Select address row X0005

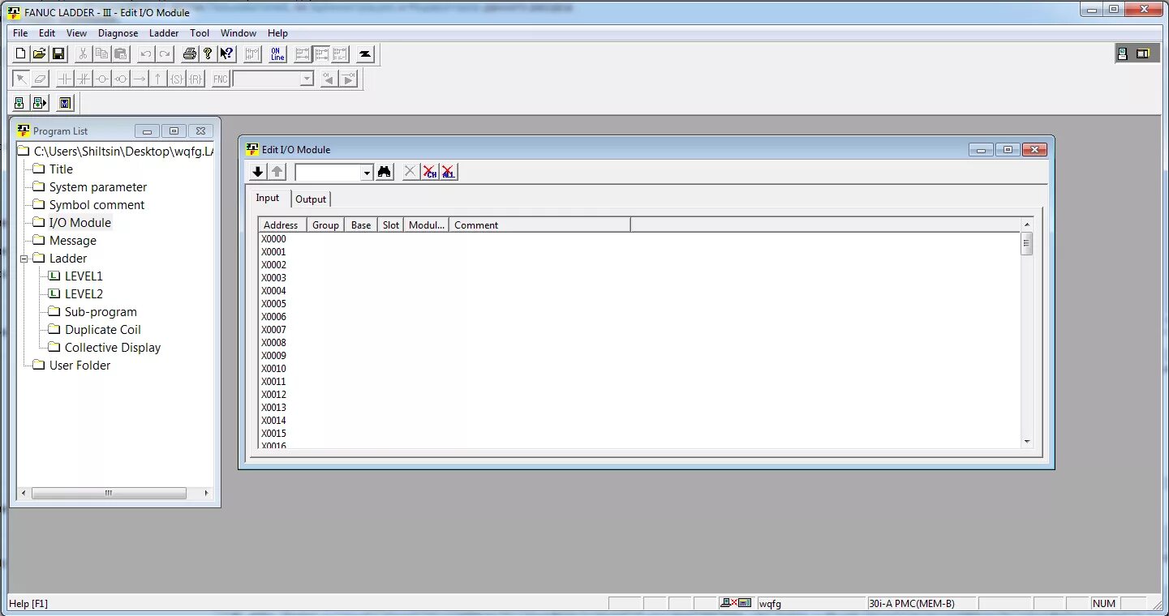click(273, 304)
